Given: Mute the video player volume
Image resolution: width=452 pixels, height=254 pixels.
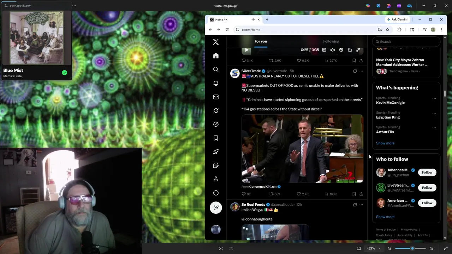Looking at the screenshot, I should (333, 50).
